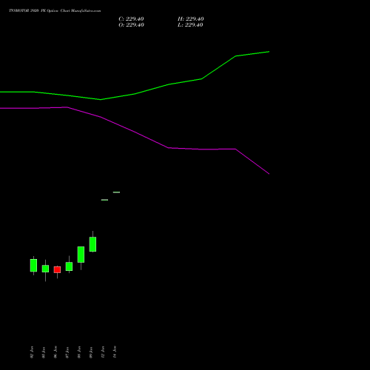370x370 pixels.
Task: Select the green candlestick above 02 Jan
Action: [33, 266]
